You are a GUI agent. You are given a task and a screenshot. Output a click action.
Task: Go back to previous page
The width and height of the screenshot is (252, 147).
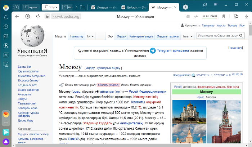[x=17, y=16]
